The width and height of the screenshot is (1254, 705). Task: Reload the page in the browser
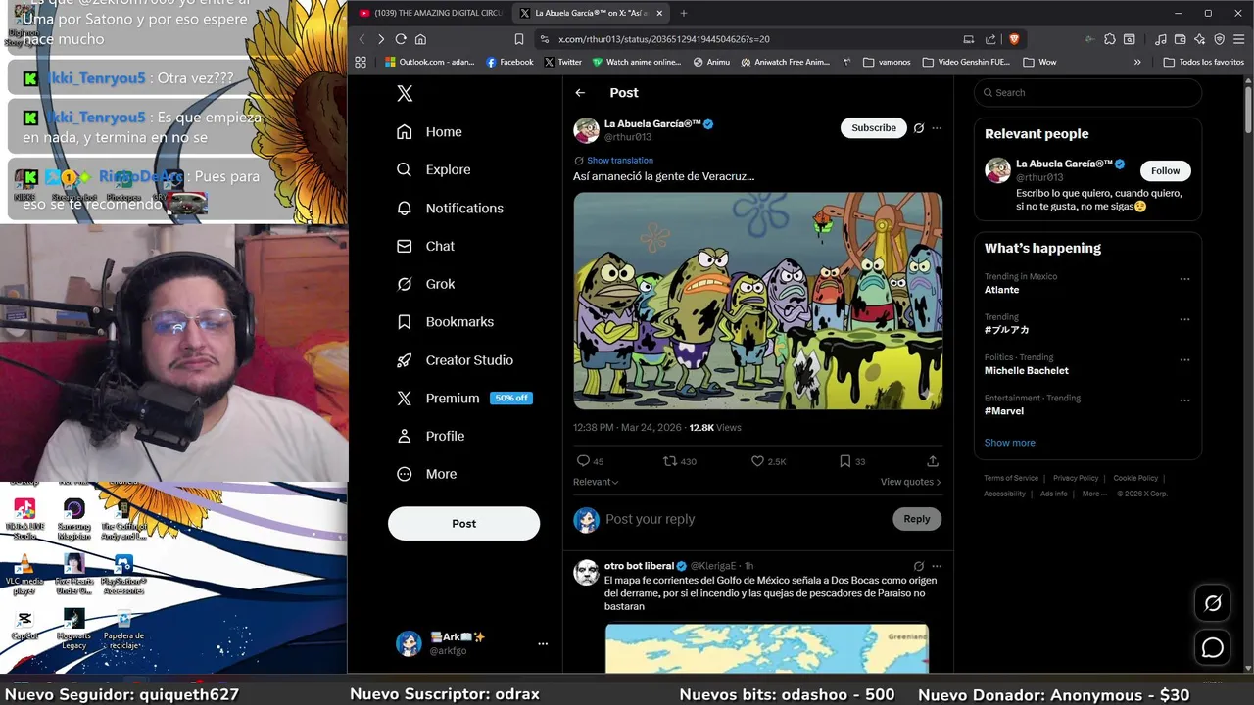[401, 39]
